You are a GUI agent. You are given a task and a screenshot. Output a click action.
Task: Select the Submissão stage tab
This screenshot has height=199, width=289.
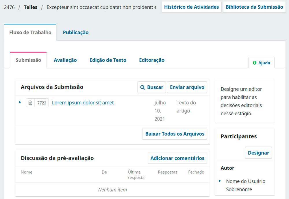(x=28, y=60)
